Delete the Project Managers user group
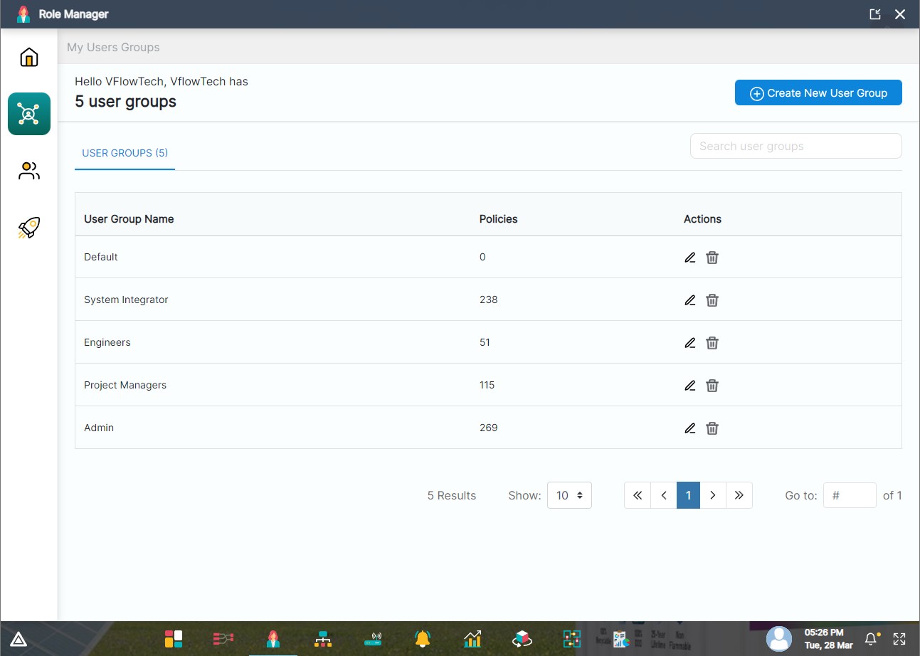 coord(712,385)
